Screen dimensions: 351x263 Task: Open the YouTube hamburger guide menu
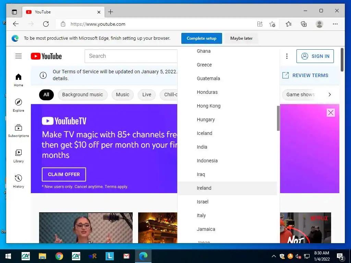click(x=19, y=56)
